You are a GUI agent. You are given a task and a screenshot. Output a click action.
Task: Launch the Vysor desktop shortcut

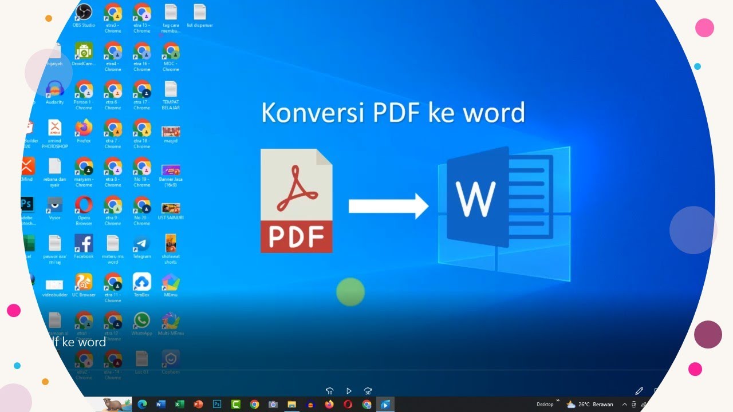[54, 208]
